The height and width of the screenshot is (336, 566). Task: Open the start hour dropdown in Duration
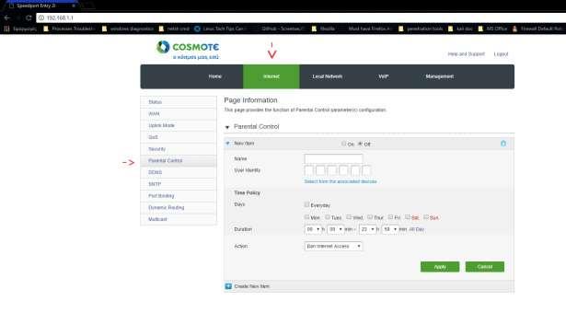click(x=313, y=229)
